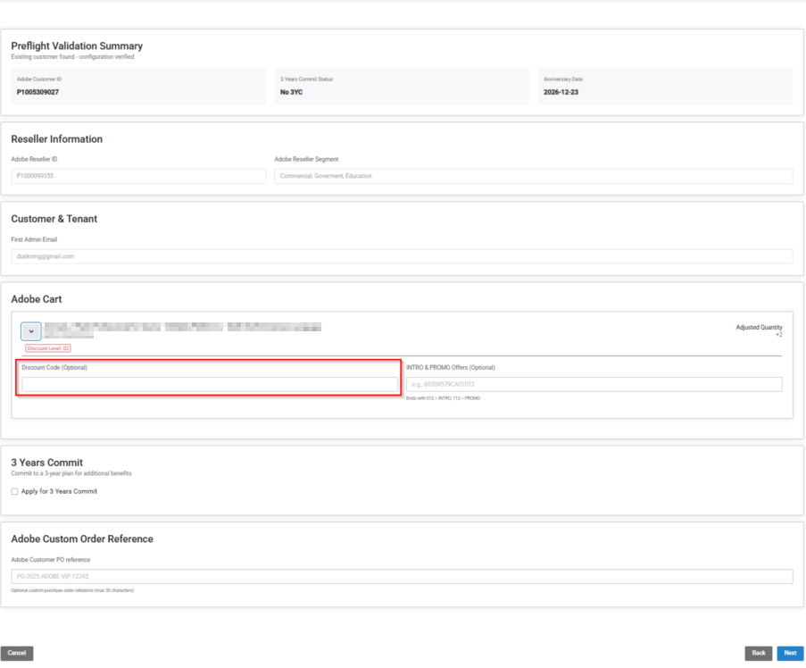Viewport: 806px width, 668px height.
Task: Focus the INTRO & PROMO Offers field
Action: [x=594, y=384]
